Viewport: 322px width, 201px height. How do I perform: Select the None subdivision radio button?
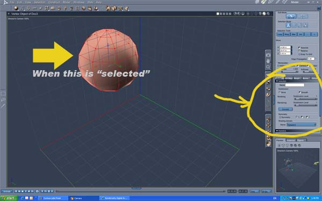280,92
